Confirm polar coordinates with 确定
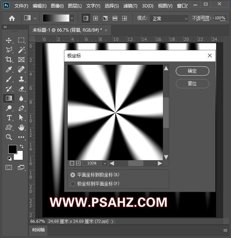The image size is (231, 238). [192, 71]
